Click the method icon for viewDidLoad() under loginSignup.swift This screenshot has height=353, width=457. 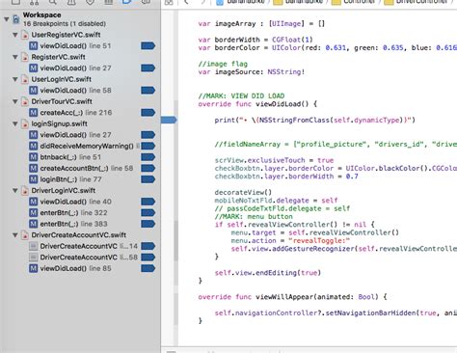[x=34, y=135]
